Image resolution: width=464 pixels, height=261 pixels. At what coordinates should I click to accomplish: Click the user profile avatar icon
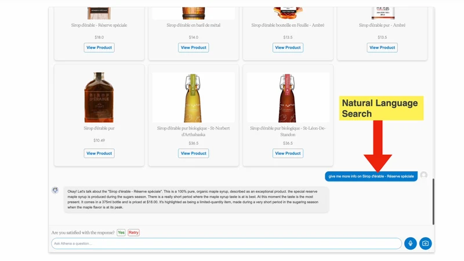pyautogui.click(x=424, y=175)
